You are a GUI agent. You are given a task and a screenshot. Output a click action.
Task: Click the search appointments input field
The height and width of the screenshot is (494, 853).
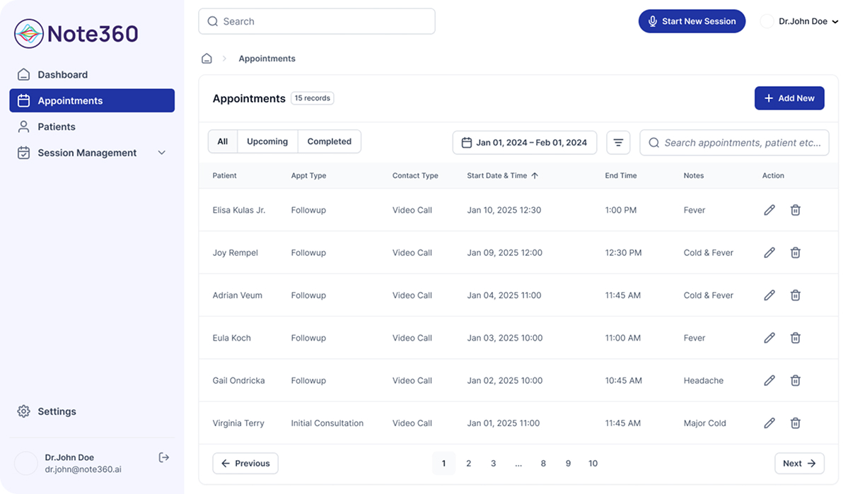734,142
